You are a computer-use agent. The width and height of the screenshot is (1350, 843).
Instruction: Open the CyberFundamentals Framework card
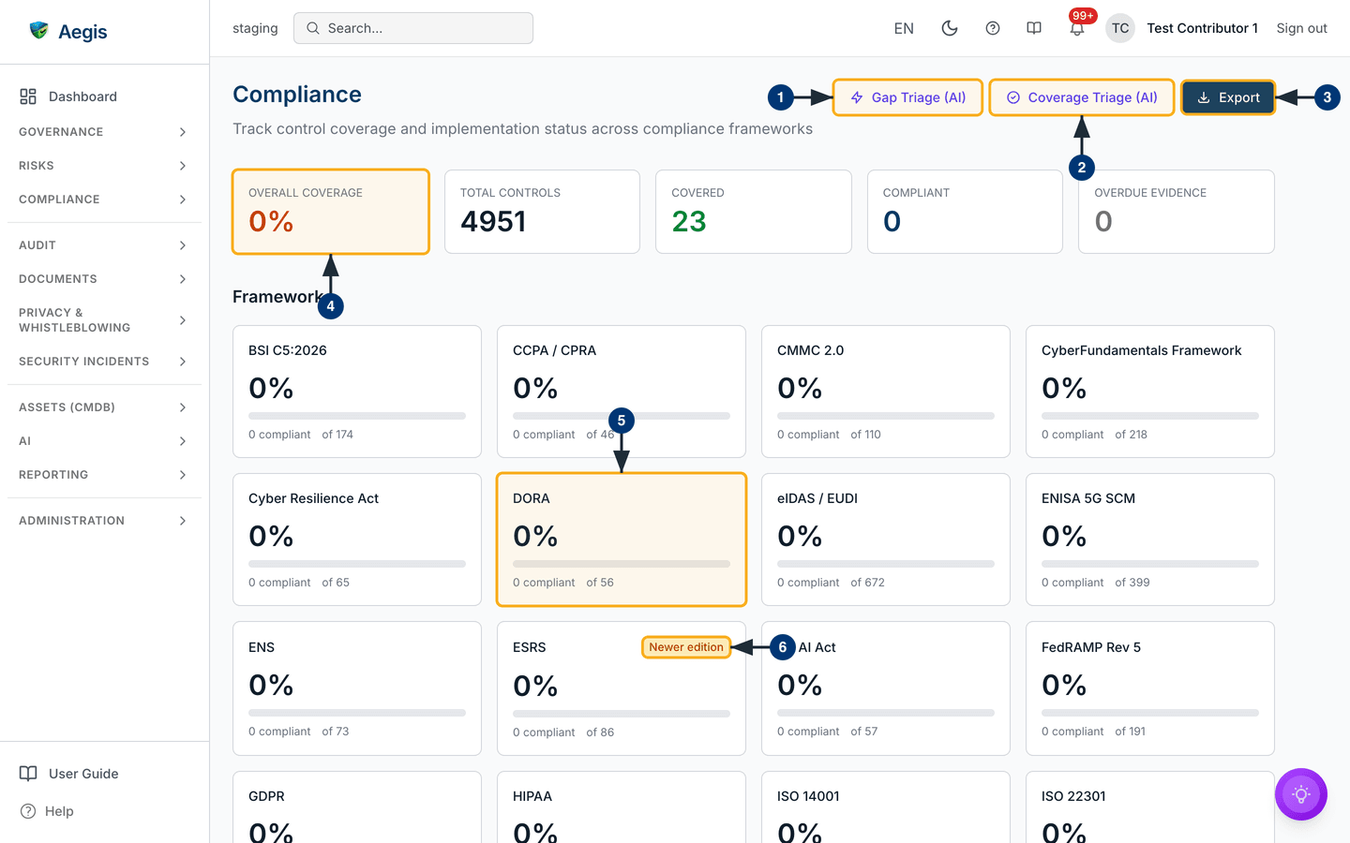tap(1150, 392)
